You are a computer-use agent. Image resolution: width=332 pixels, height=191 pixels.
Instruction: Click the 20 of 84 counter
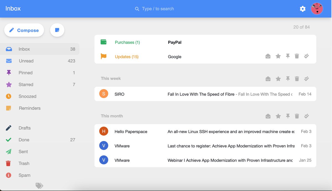(x=302, y=27)
